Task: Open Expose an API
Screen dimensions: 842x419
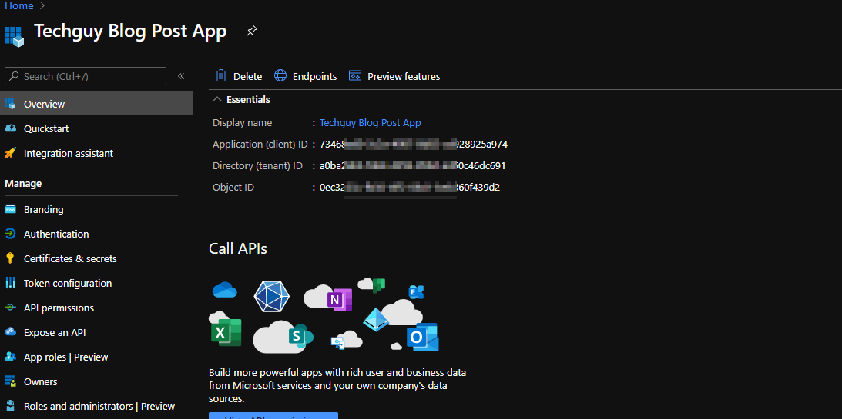Action: (55, 333)
